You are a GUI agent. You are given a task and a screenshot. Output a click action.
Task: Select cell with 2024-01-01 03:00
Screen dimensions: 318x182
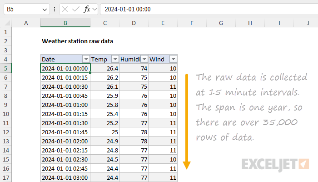click(x=65, y=177)
